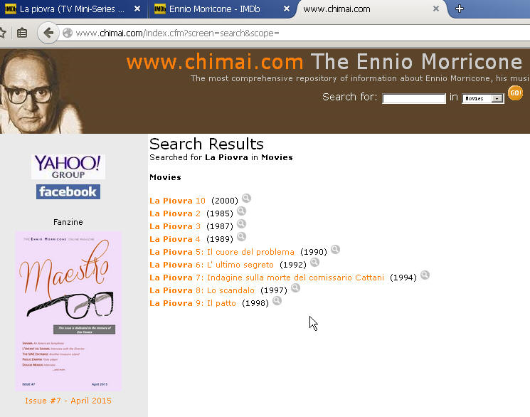
Task: Expand the Movies search scope dropdown
Action: click(483, 98)
